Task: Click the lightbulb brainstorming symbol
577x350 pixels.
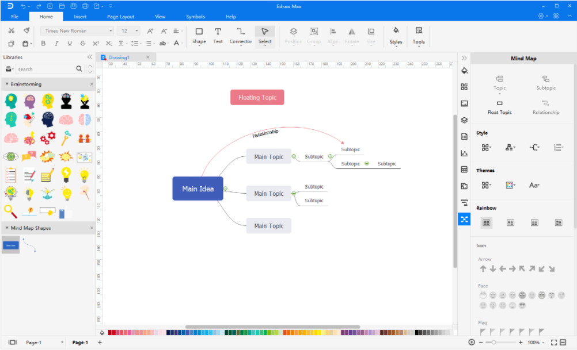Action: [x=66, y=174]
